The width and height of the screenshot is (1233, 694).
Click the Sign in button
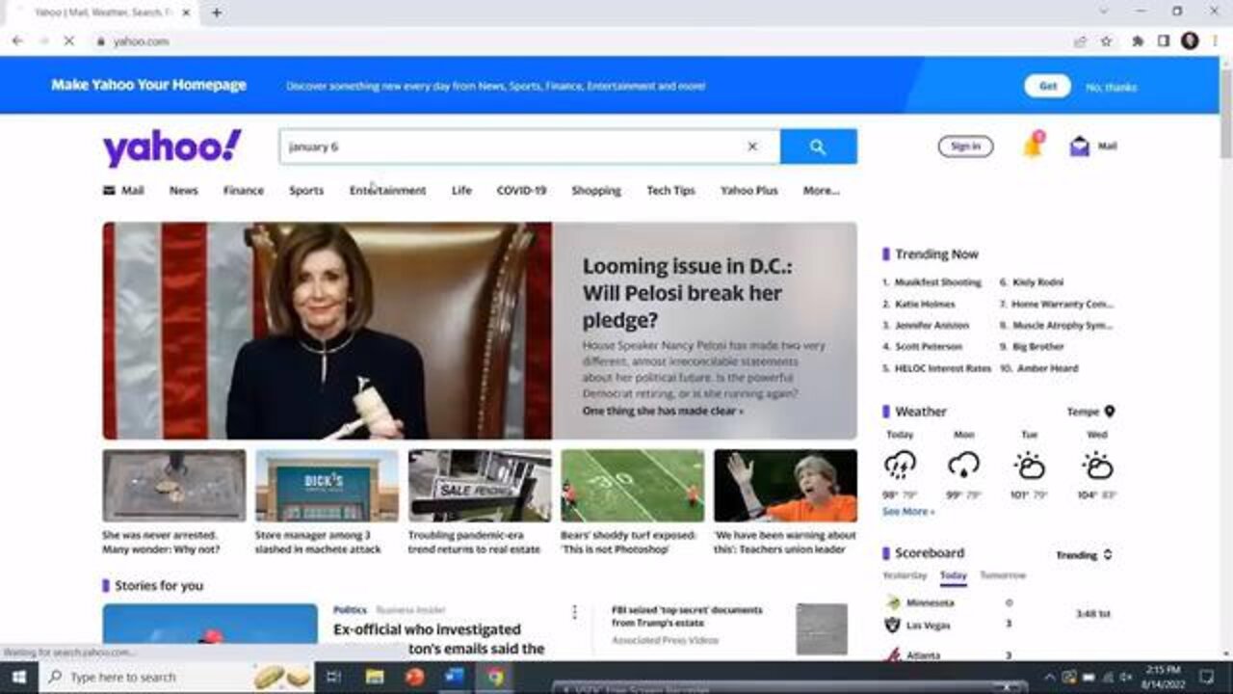pos(965,147)
